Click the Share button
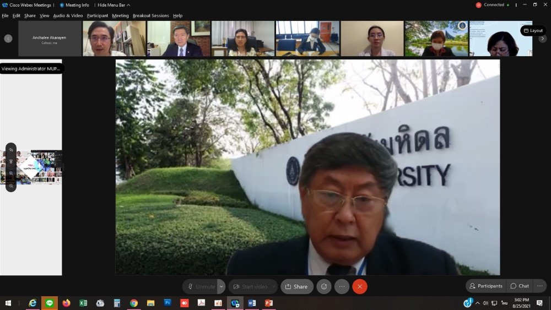551x310 pixels. pyautogui.click(x=296, y=286)
